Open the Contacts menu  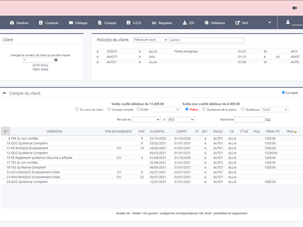pos(49,23)
